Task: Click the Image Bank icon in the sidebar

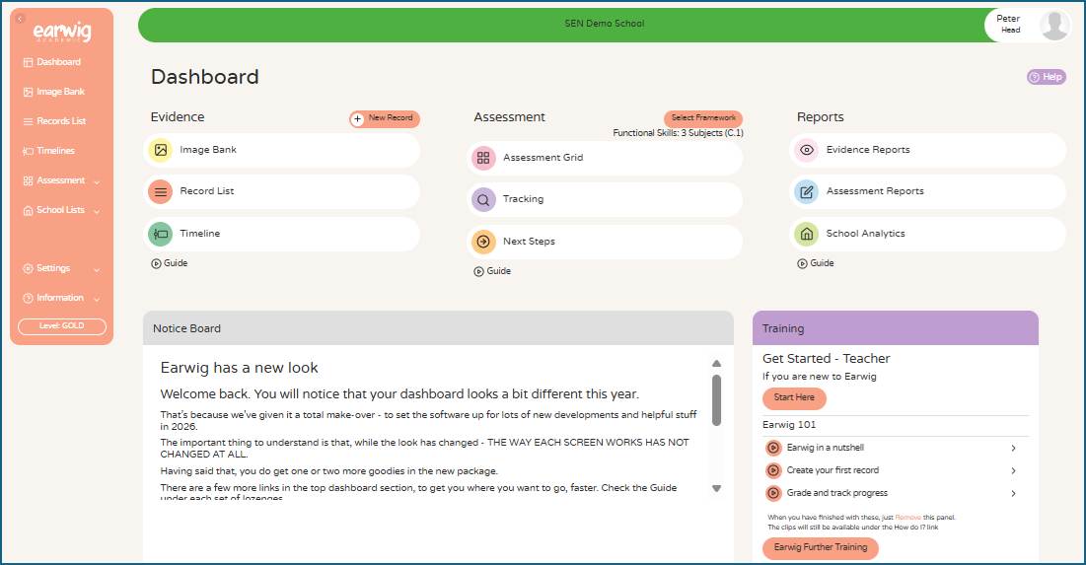Action: [28, 92]
